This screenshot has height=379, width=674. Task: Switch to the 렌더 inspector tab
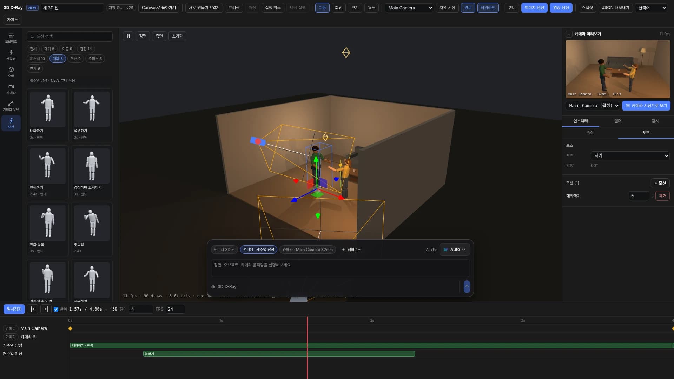618,121
